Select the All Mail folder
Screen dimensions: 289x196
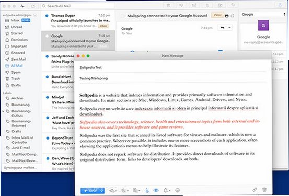(14, 66)
